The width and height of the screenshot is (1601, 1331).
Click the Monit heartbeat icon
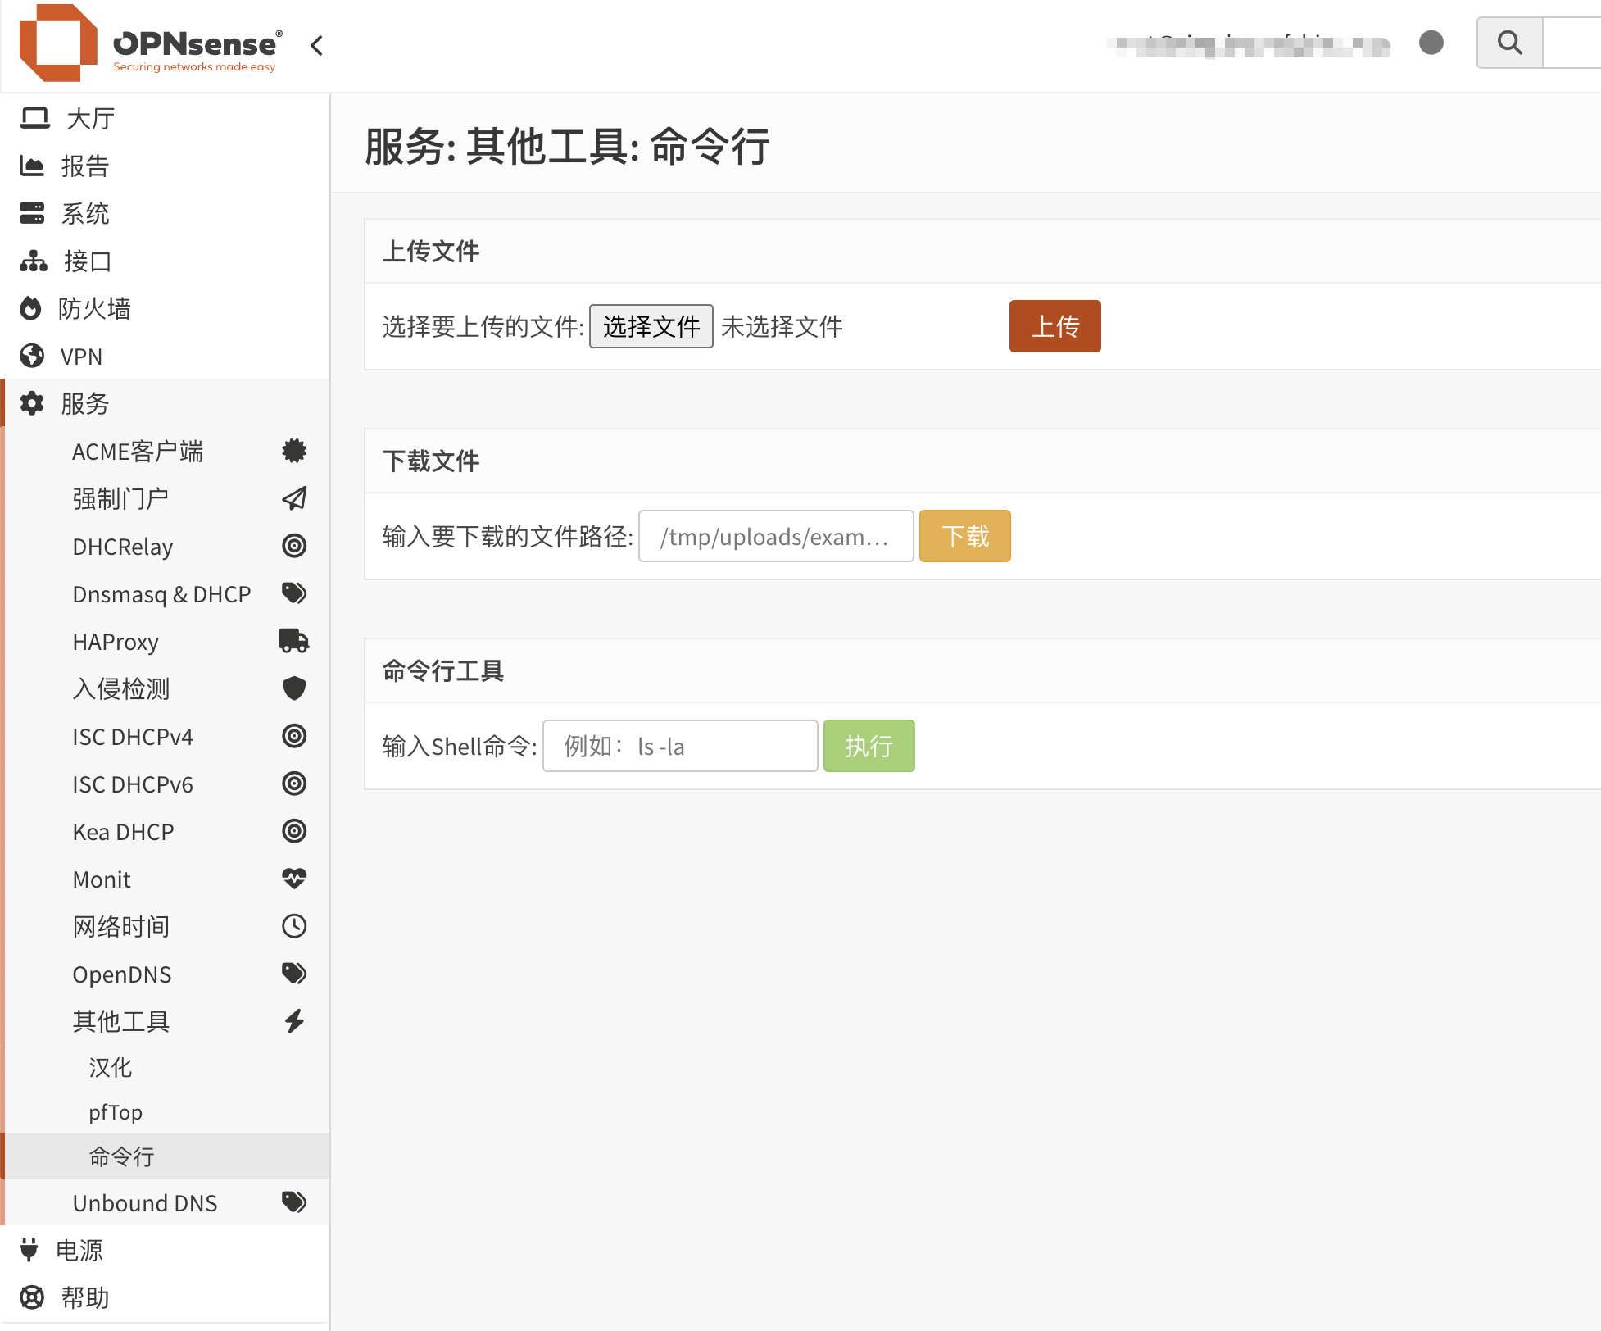coord(293,879)
